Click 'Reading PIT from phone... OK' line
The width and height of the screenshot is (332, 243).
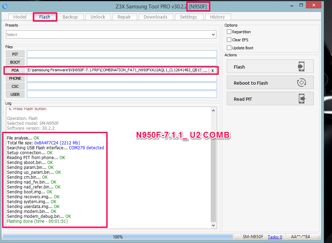(x=36, y=158)
